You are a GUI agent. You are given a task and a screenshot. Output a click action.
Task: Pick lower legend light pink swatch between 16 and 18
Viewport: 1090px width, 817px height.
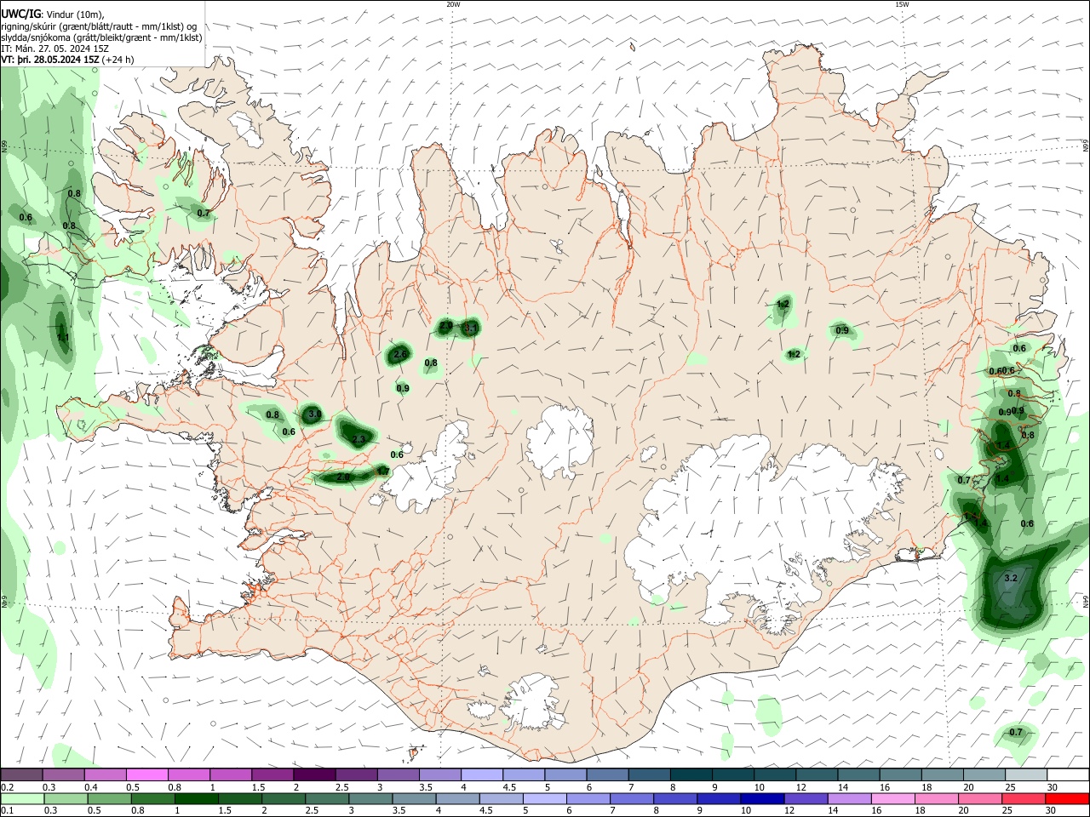coord(892,798)
